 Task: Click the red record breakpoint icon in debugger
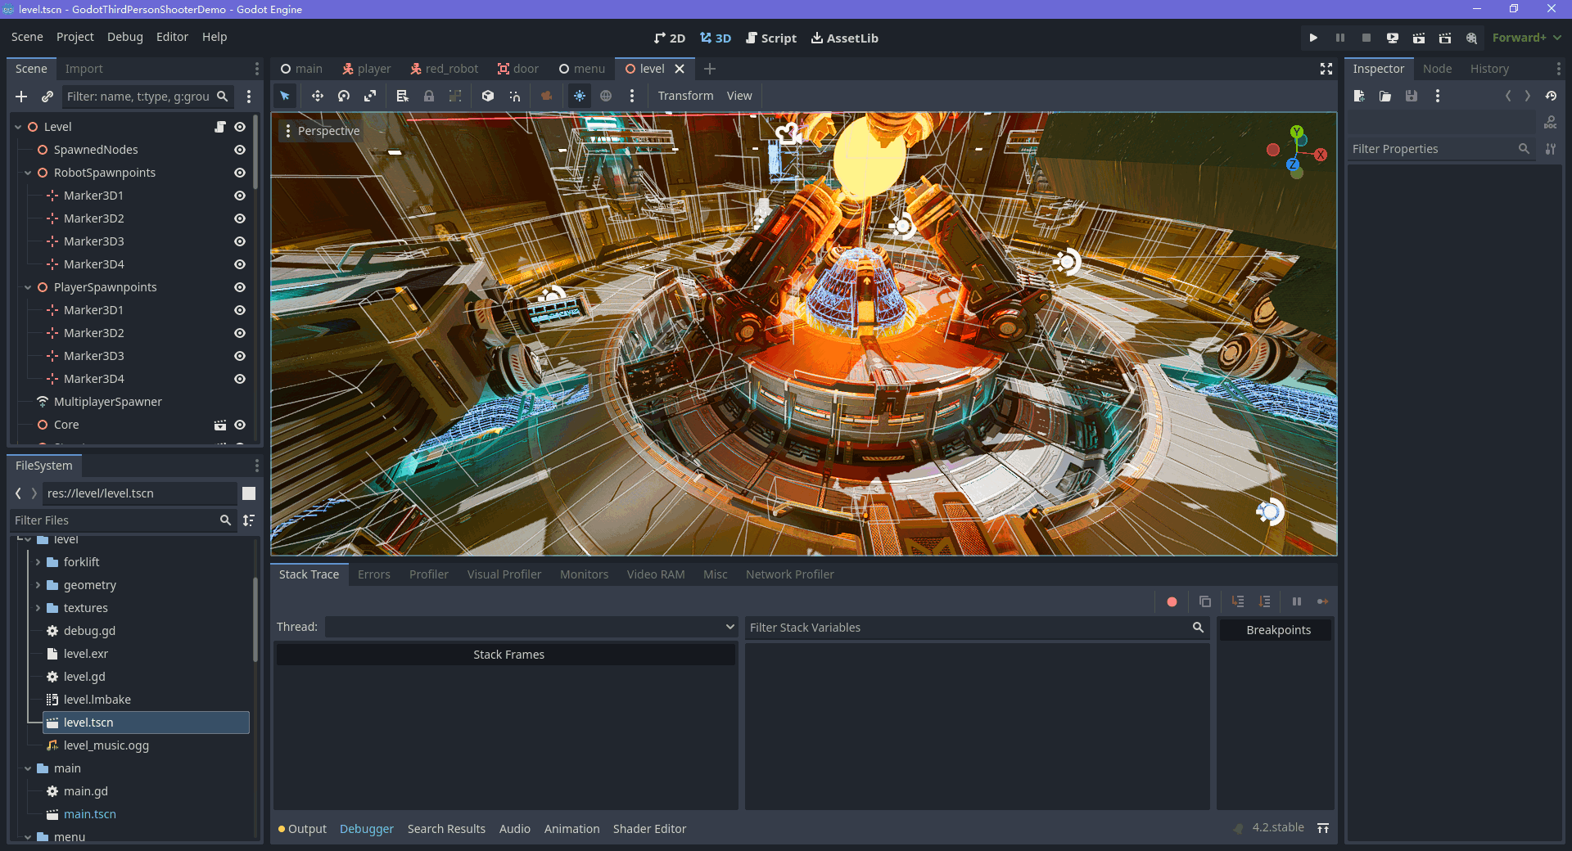[x=1172, y=601]
